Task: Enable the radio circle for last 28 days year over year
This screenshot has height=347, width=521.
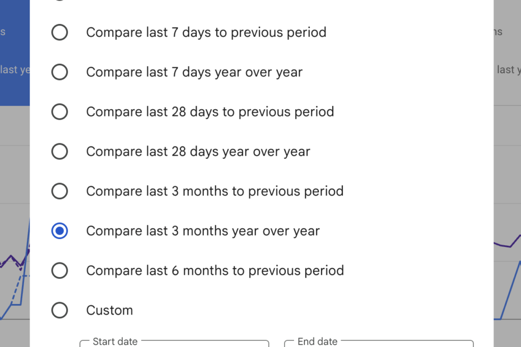Action: coord(59,152)
